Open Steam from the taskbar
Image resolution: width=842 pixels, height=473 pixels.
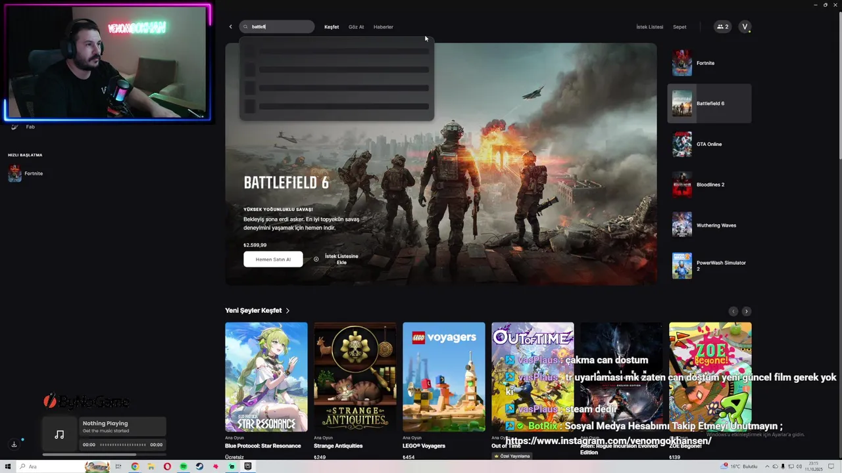click(199, 466)
